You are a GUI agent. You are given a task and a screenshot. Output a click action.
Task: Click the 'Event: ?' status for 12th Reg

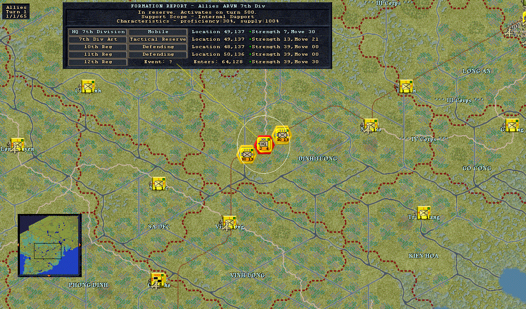pyautogui.click(x=158, y=62)
